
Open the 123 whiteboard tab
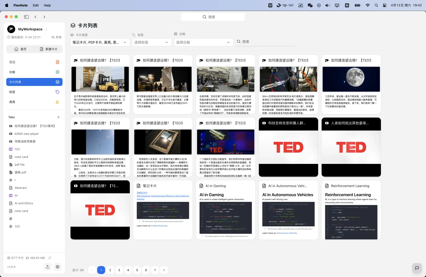click(x=34, y=149)
